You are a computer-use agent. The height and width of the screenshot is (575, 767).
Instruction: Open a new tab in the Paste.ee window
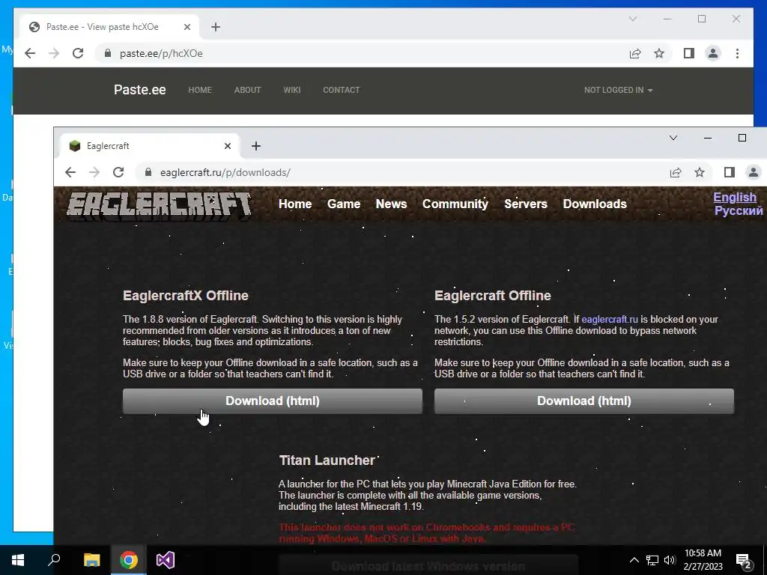[216, 27]
